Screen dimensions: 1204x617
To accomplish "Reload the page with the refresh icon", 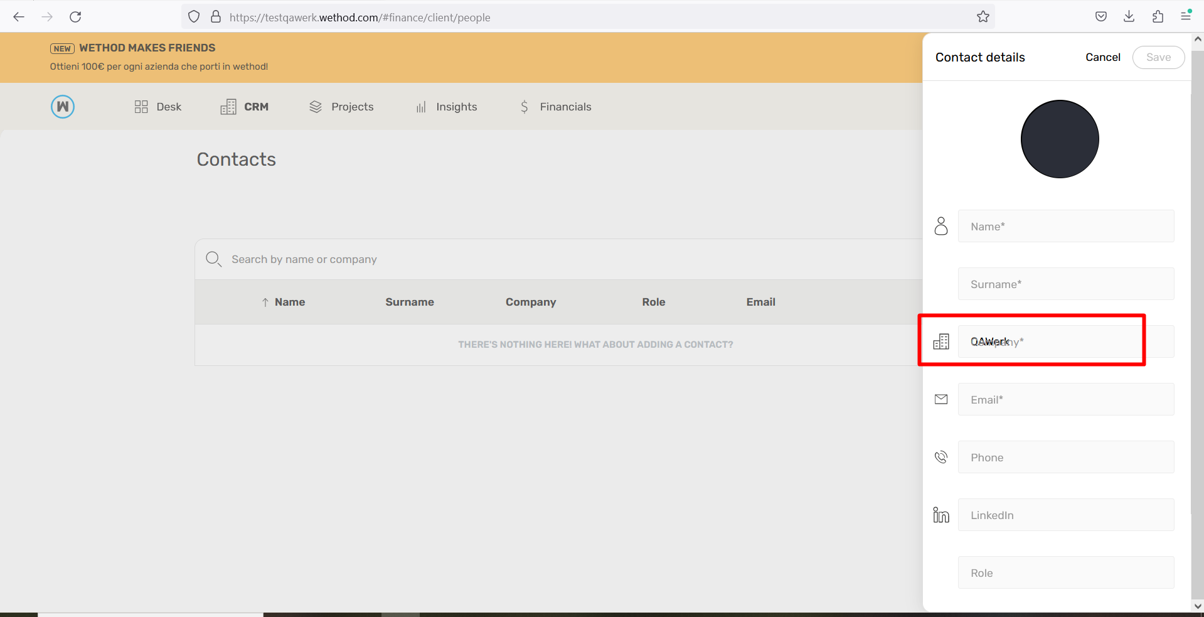I will pos(75,17).
